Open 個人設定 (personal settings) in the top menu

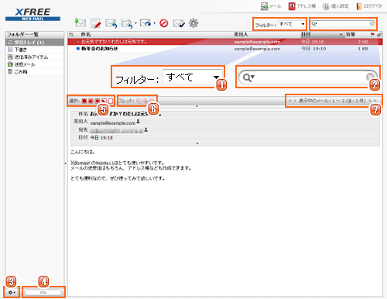(336, 6)
